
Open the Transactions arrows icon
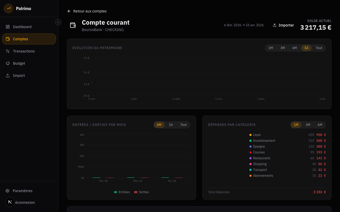pyautogui.click(x=7, y=51)
